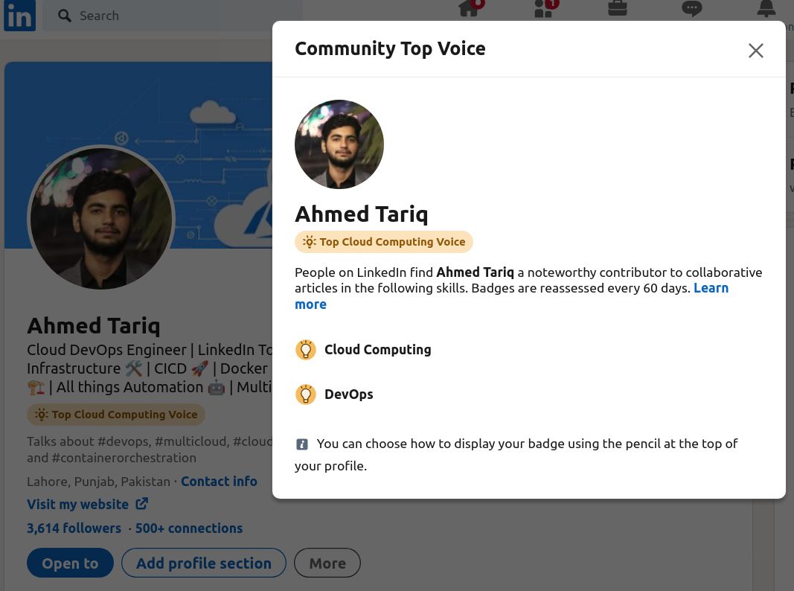Select the DevOps skill text
The width and height of the screenshot is (794, 591).
349,394
